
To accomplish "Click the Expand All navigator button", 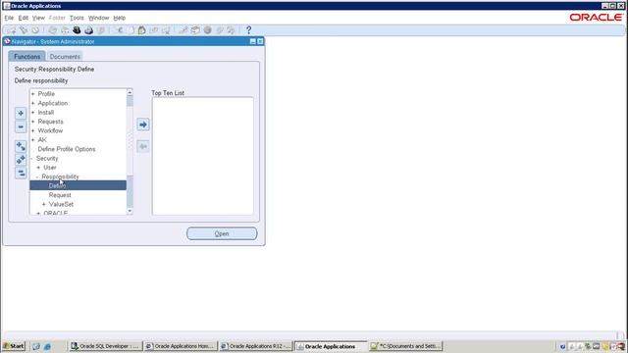I will (x=21, y=160).
